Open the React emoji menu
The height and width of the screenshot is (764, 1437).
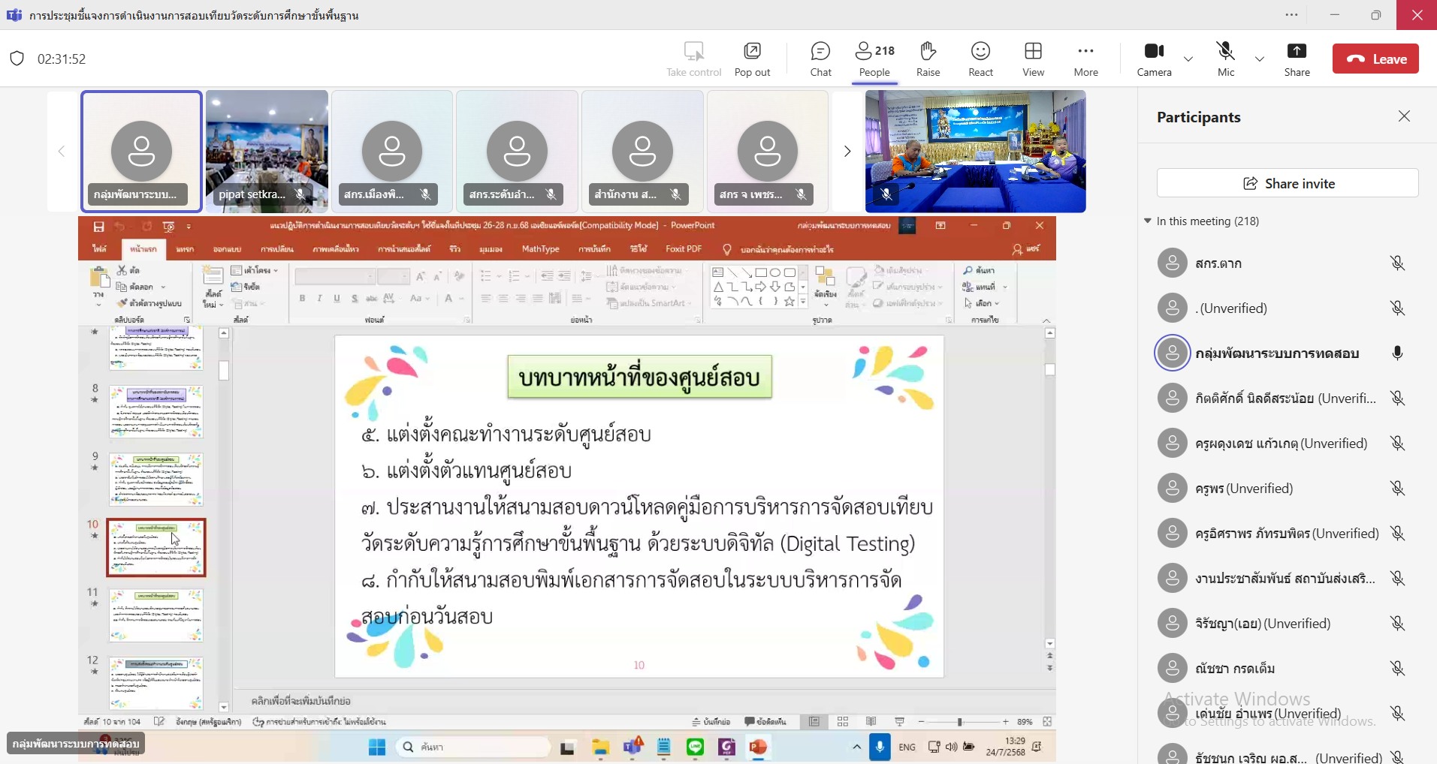(x=980, y=59)
